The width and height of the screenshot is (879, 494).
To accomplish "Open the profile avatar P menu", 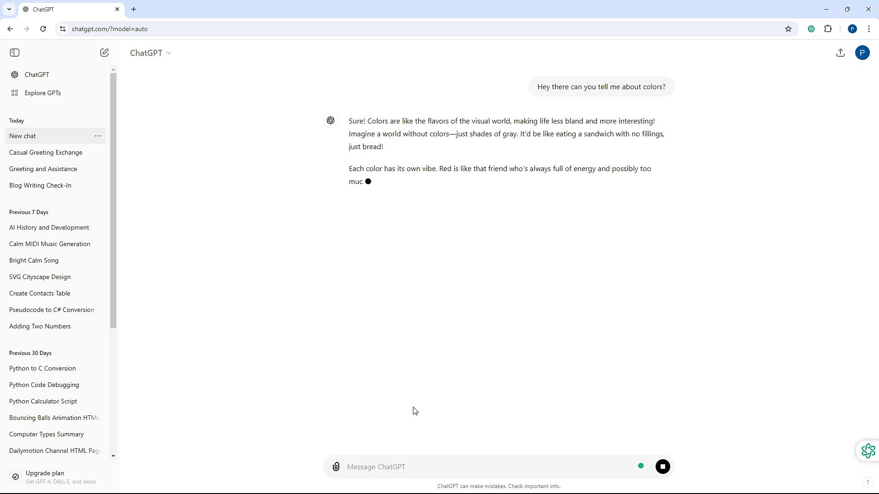I will click(862, 53).
